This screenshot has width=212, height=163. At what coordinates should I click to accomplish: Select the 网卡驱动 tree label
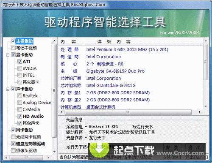tap(24, 130)
